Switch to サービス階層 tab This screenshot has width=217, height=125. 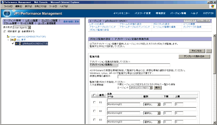coord(27,23)
